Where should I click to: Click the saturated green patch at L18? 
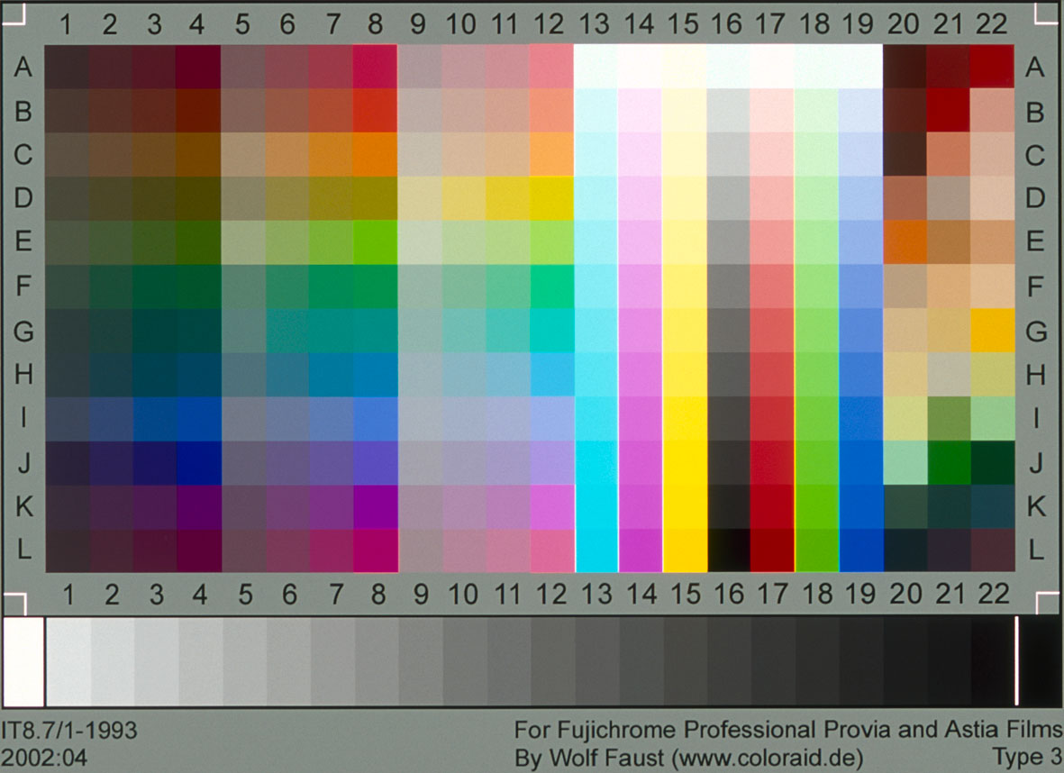coord(816,550)
